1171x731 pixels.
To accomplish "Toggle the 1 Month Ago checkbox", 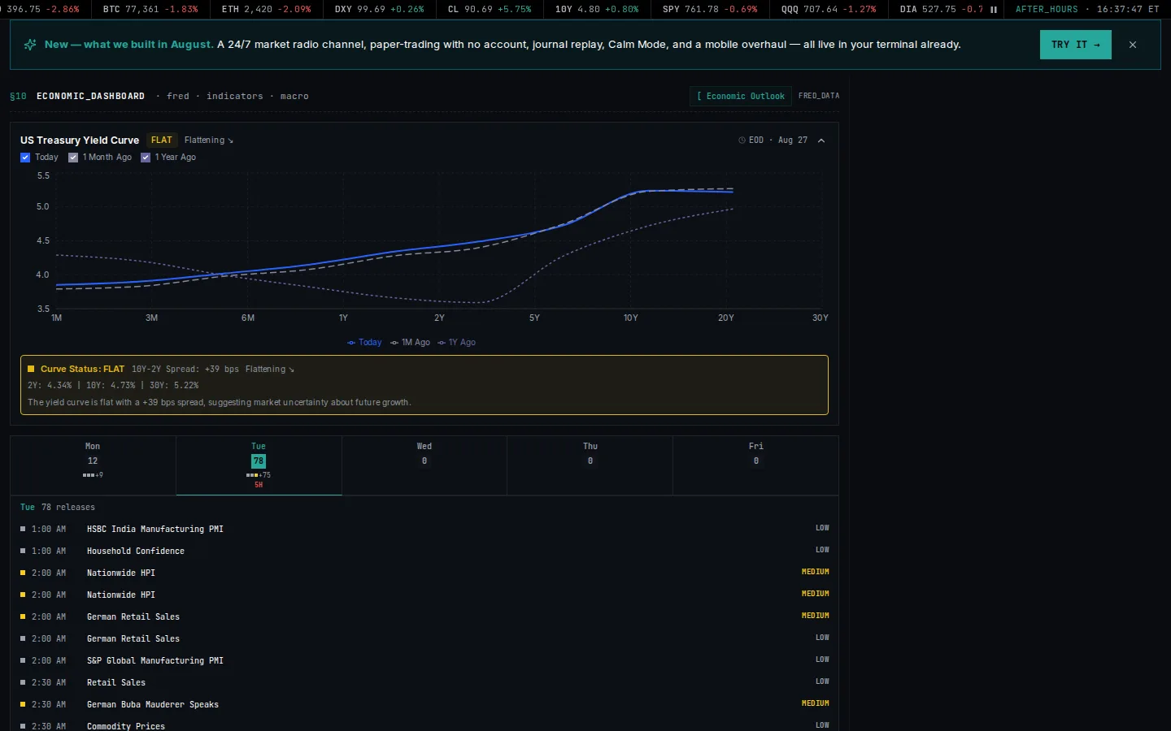I will 73,158.
